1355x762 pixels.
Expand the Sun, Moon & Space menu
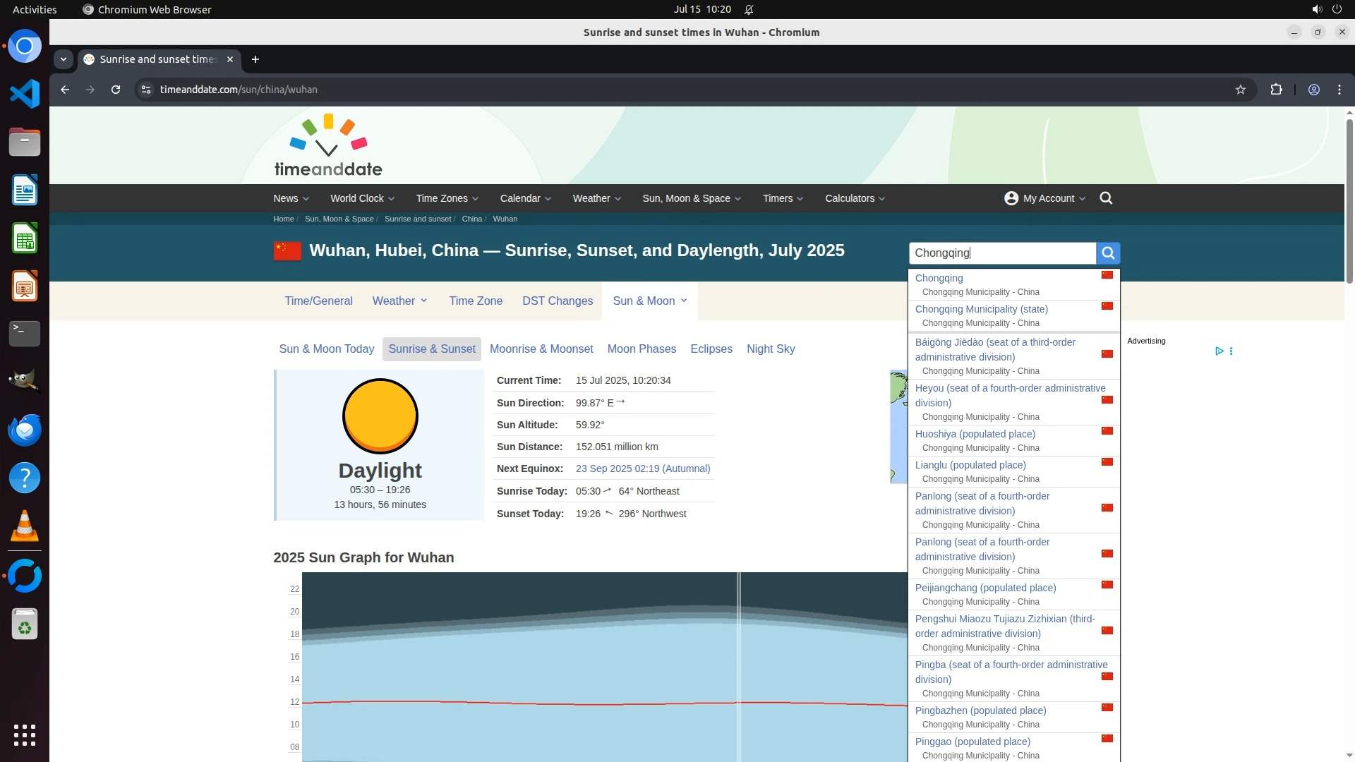pyautogui.click(x=691, y=198)
